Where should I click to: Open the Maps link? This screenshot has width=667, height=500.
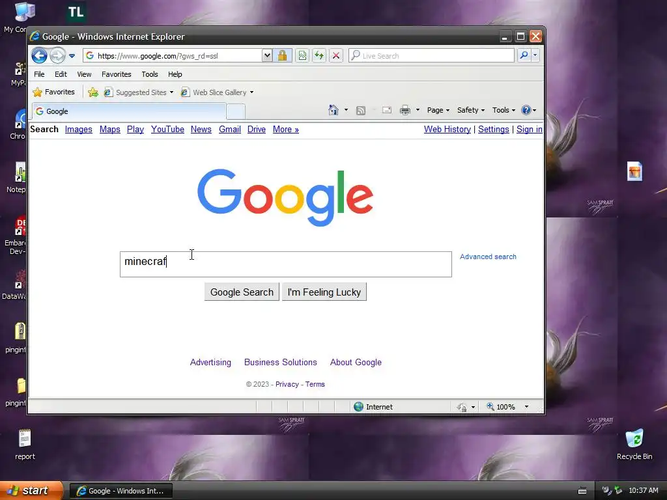(x=109, y=130)
